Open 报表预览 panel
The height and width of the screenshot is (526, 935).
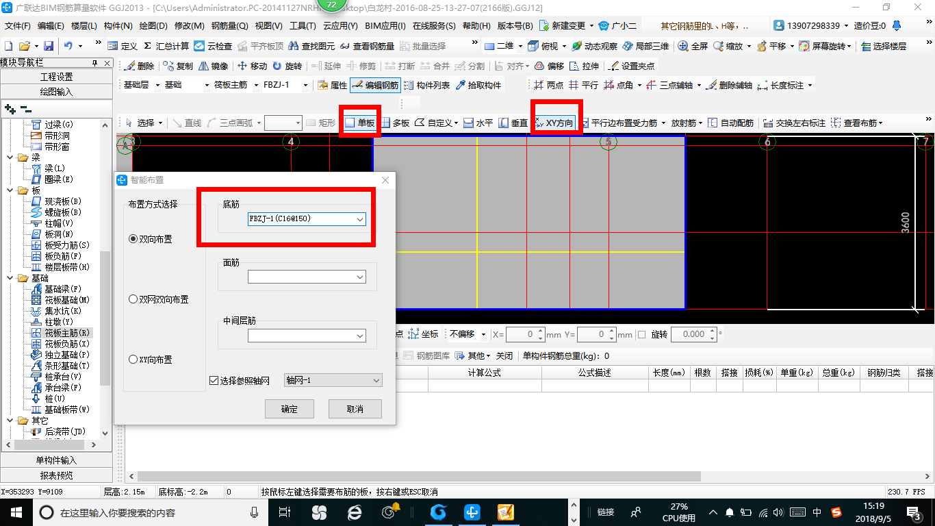coord(56,475)
